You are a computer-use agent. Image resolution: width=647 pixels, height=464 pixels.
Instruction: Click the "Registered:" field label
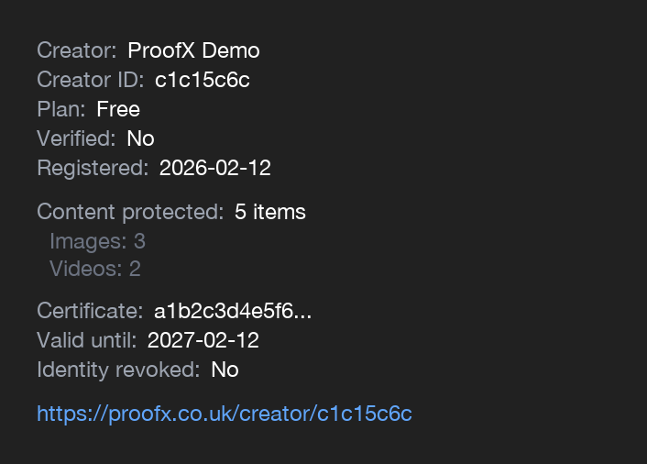(x=93, y=168)
